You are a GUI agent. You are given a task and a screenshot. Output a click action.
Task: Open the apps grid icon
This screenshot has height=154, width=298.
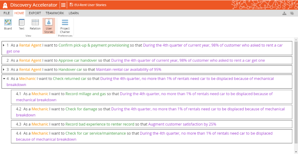[x=63, y=5]
